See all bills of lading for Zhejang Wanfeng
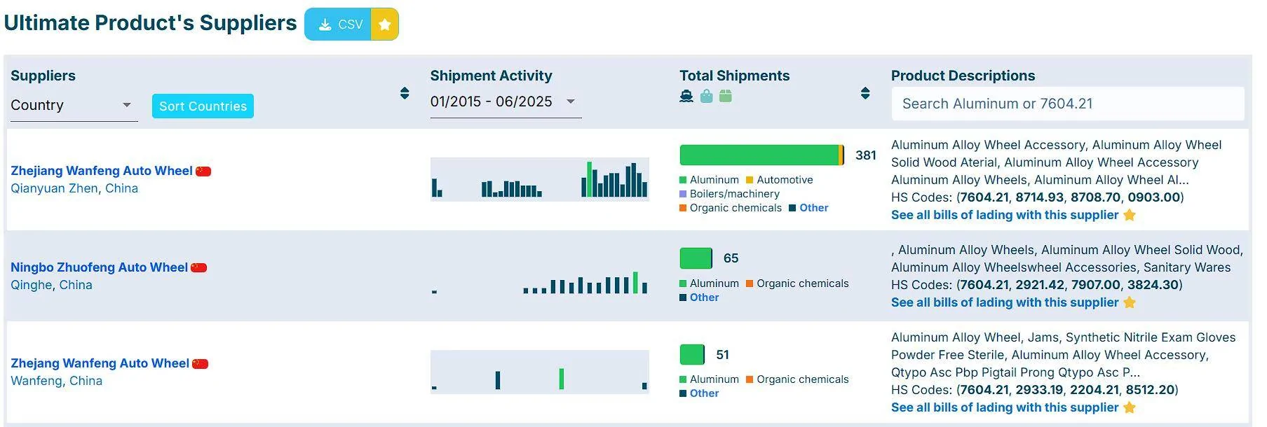 click(1005, 407)
